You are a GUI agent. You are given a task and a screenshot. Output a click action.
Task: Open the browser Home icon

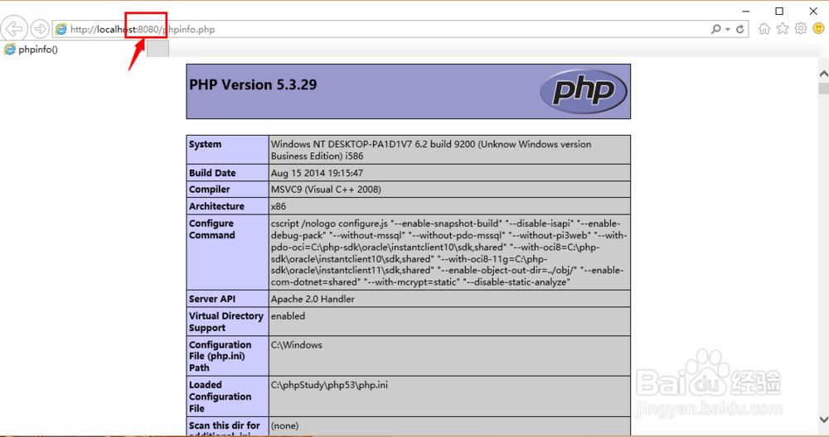(x=764, y=29)
